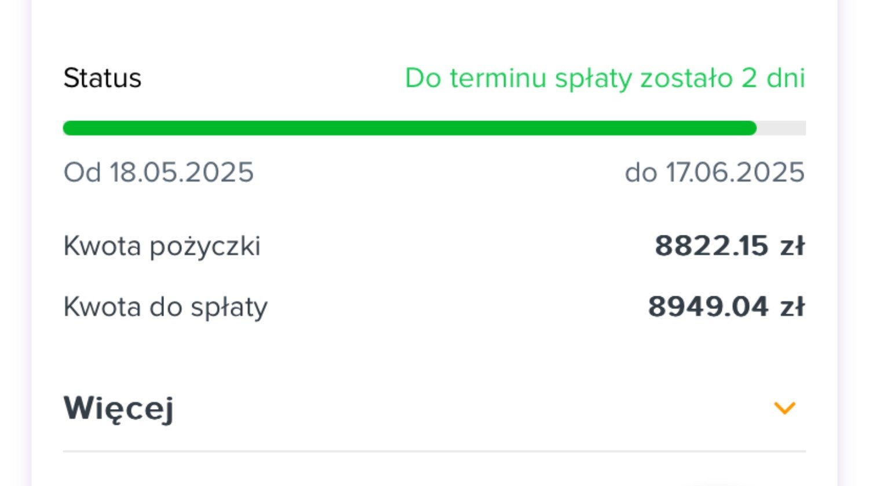Click the word Do starting the status message
This screenshot has height=486, width=869.
click(423, 78)
